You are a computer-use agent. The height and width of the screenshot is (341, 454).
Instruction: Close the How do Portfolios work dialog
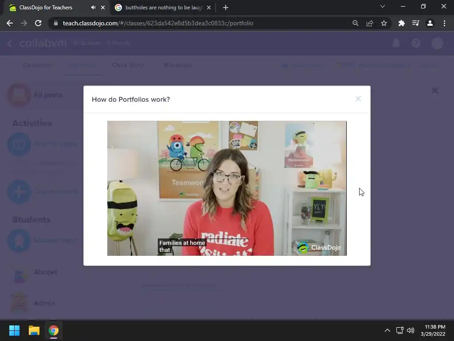(358, 99)
